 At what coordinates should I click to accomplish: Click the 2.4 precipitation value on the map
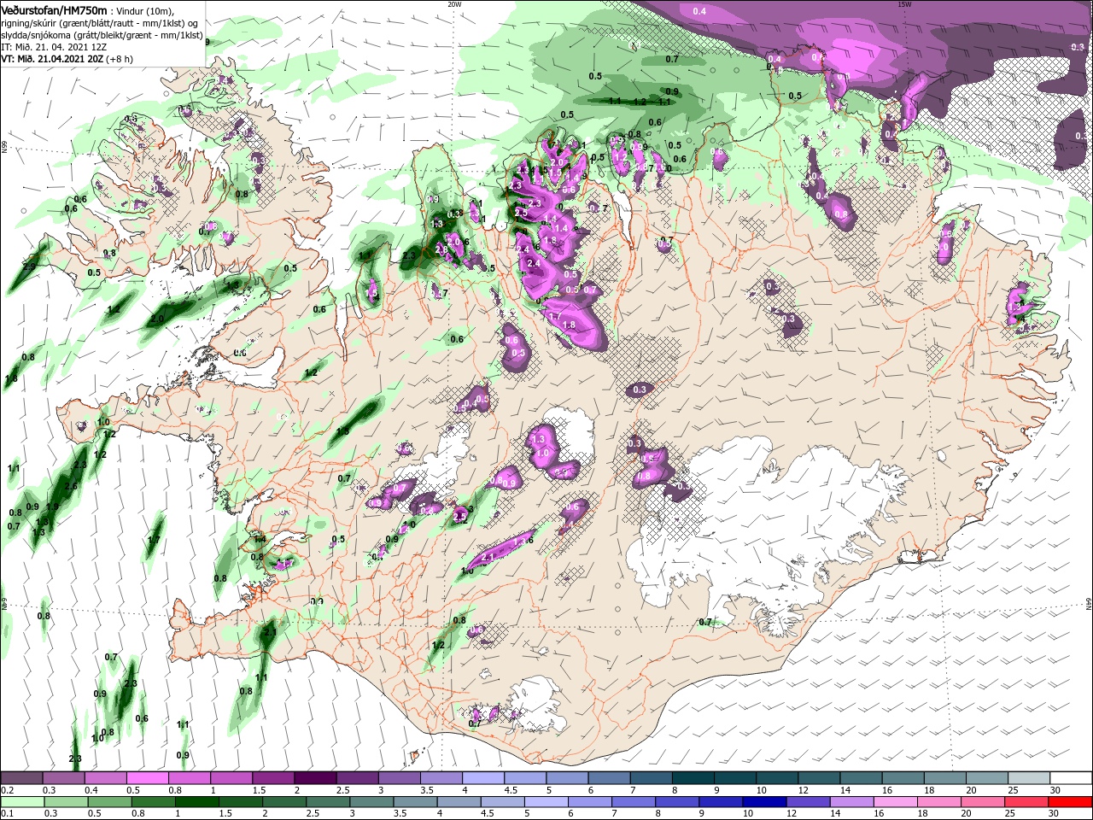pyautogui.click(x=535, y=263)
